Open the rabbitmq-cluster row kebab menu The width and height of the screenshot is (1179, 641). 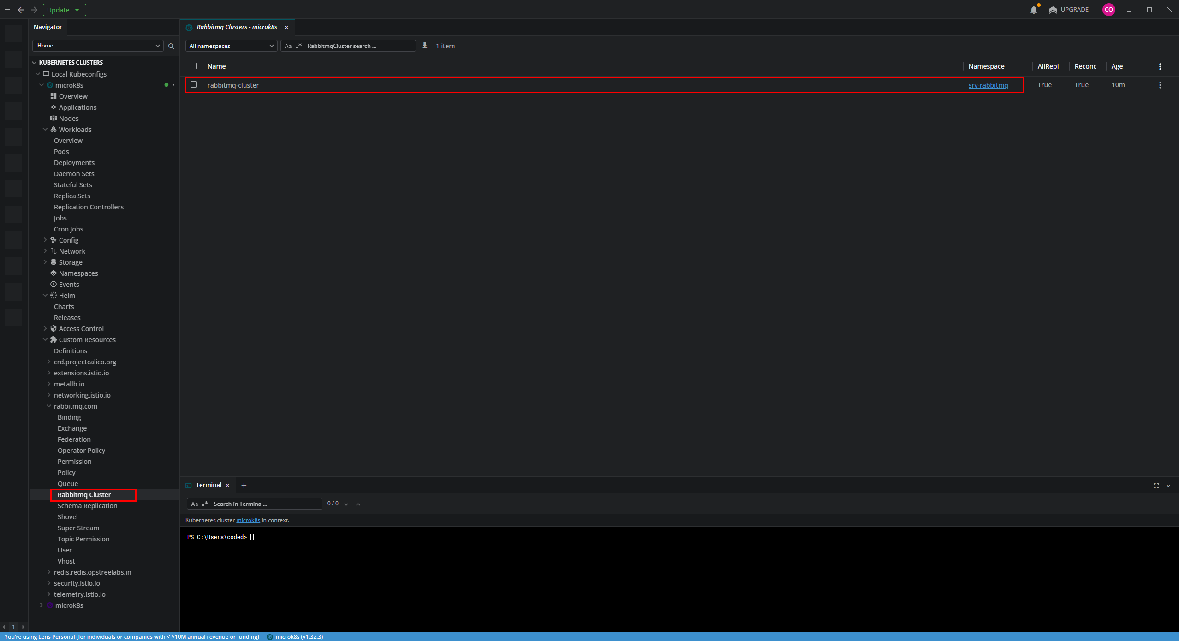tap(1160, 85)
